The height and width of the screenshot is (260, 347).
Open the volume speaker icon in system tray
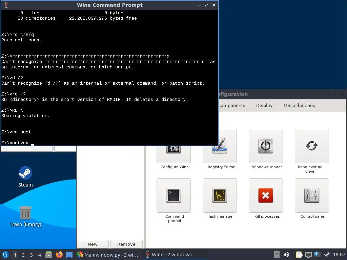286,255
